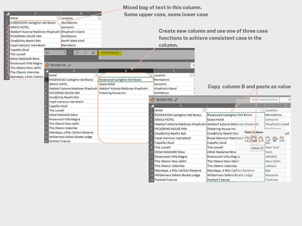The height and width of the screenshot is (226, 302).
Task: Open Location filter dropdown, top-left sheet
Action: (100, 18)
